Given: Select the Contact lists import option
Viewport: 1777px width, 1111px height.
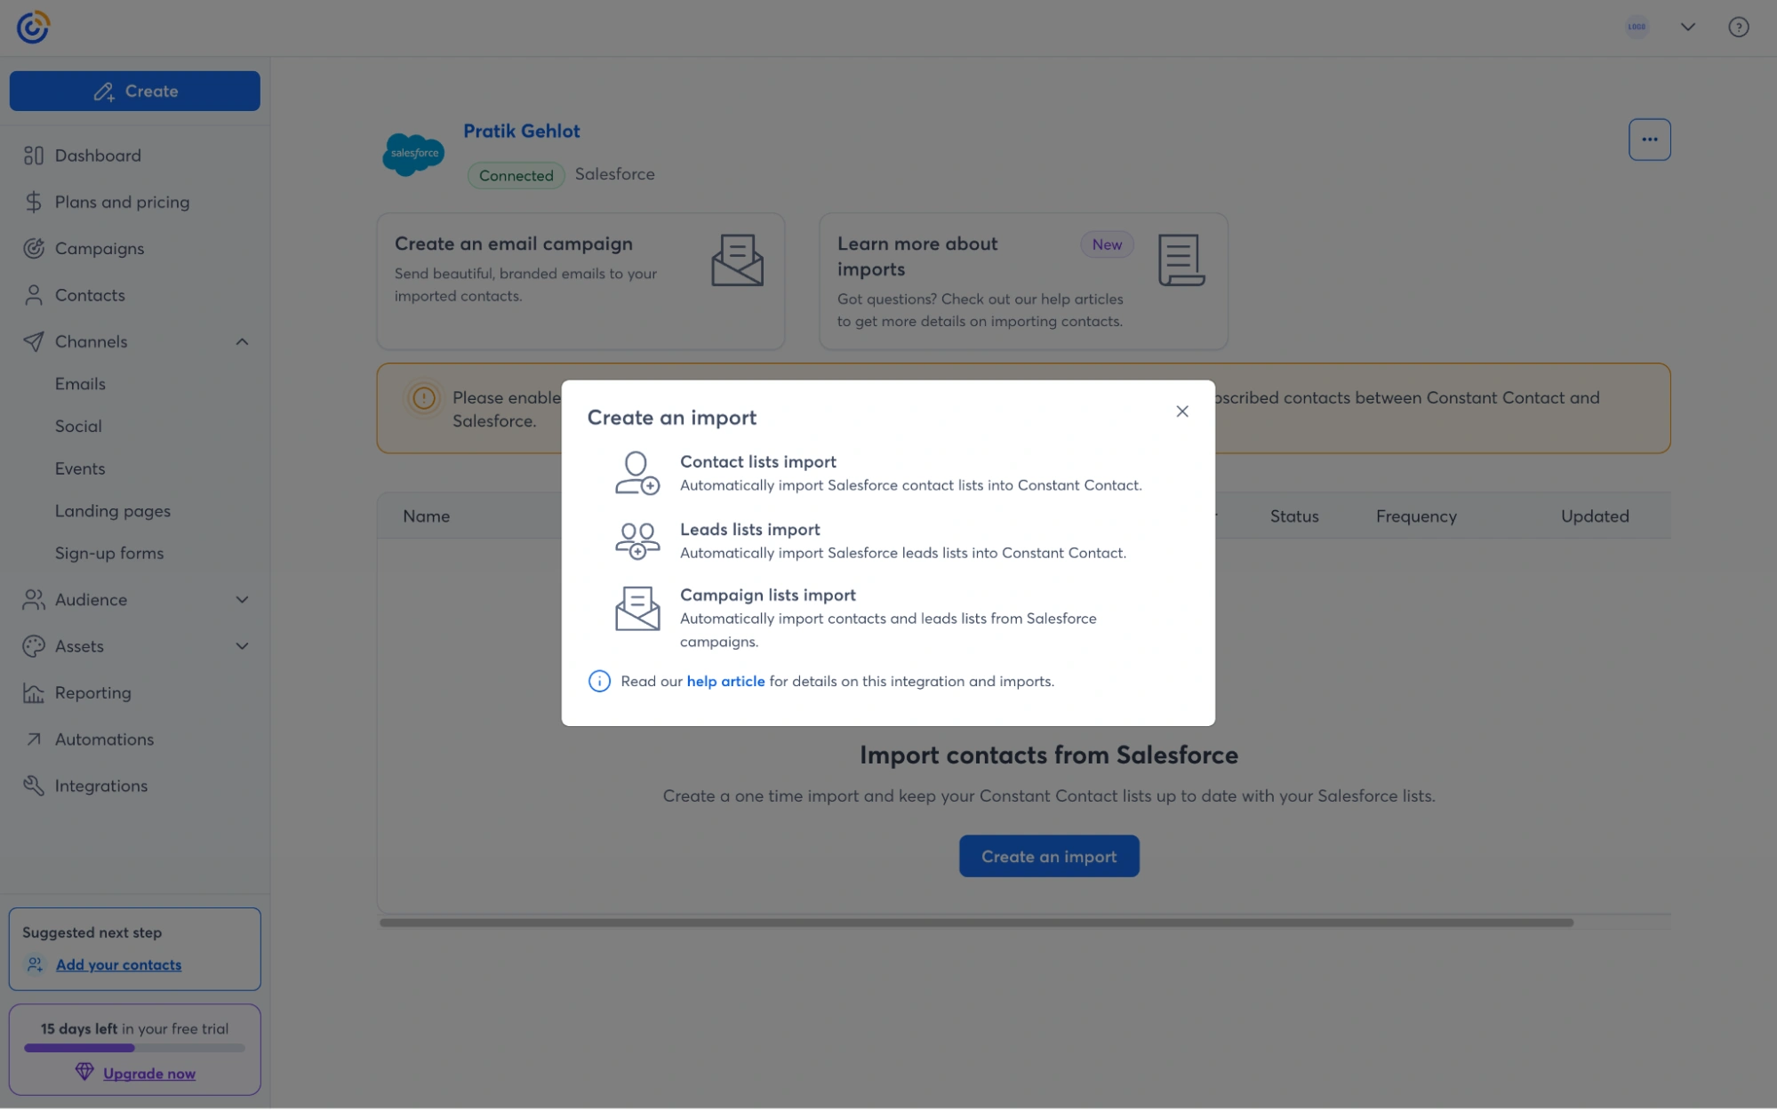Looking at the screenshot, I should coord(757,461).
